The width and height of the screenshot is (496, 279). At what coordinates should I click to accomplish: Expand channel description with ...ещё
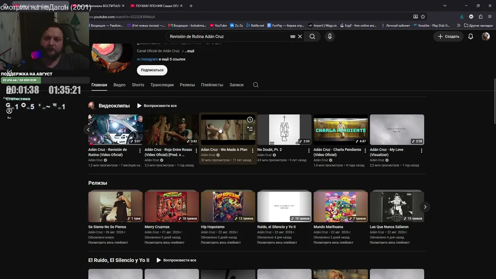(189, 51)
